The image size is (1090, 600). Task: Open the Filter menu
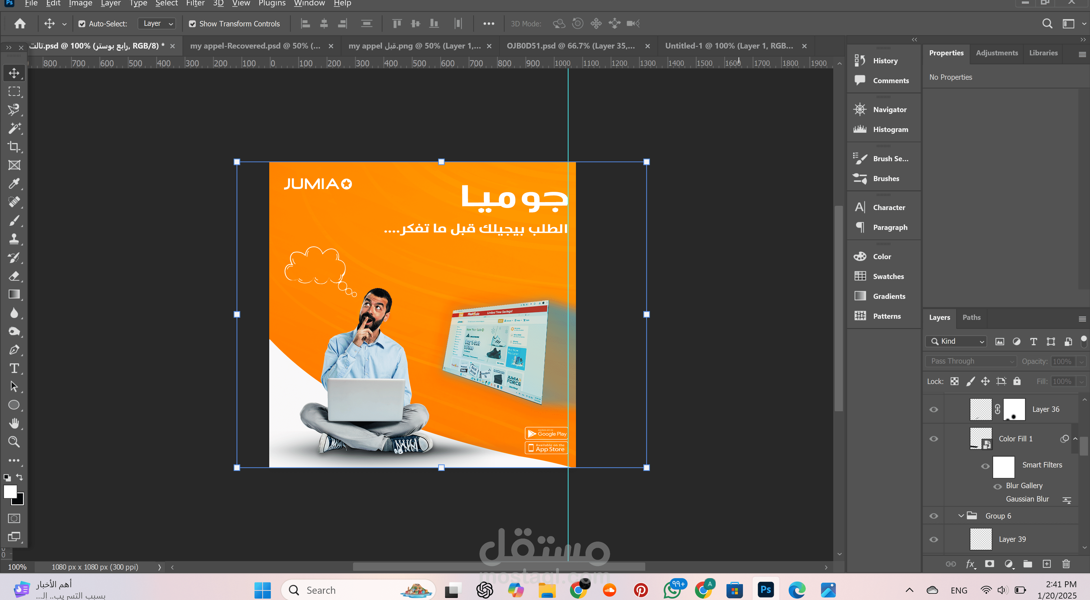[x=195, y=3]
